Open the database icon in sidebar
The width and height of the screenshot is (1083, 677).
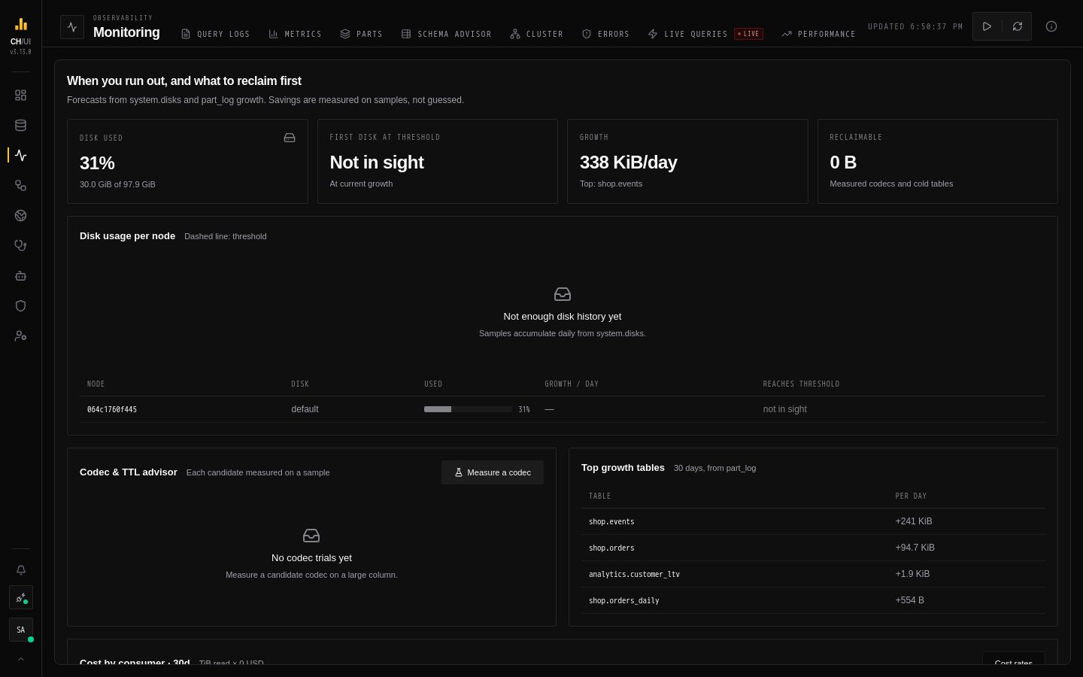coord(21,126)
